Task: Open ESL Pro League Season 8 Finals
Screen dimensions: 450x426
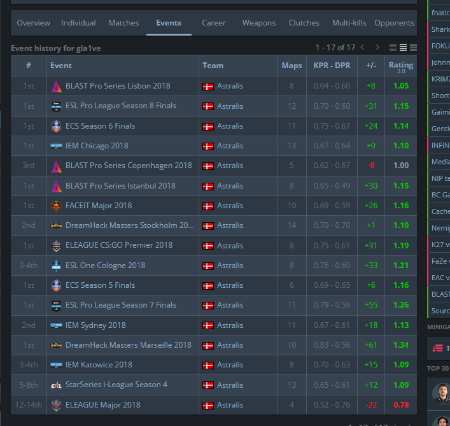Action: [x=121, y=106]
